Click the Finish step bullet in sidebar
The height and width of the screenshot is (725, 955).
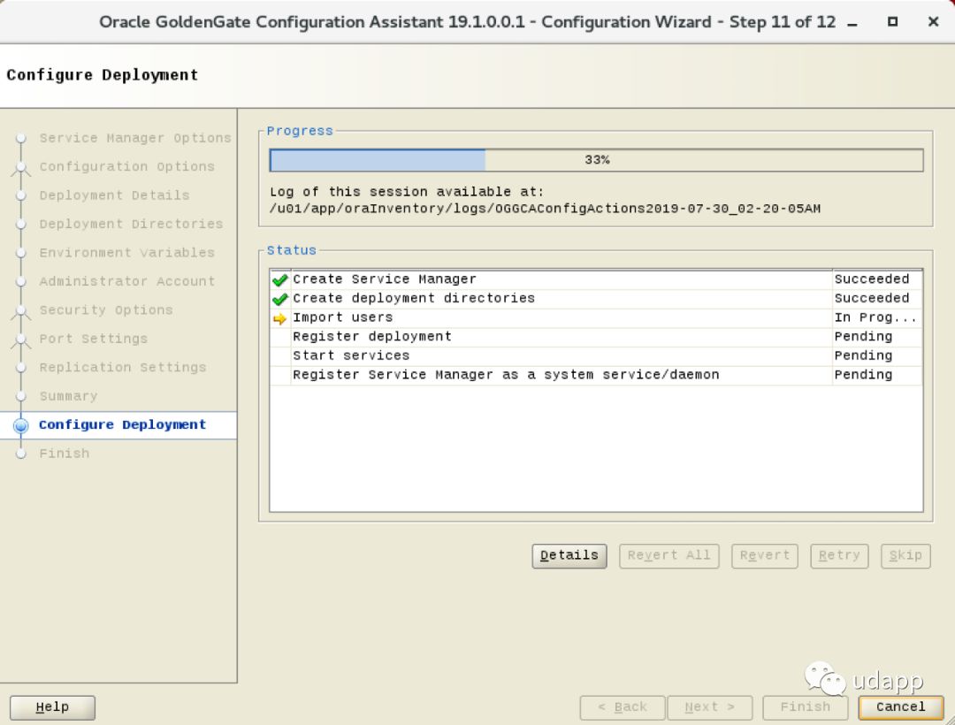(21, 454)
